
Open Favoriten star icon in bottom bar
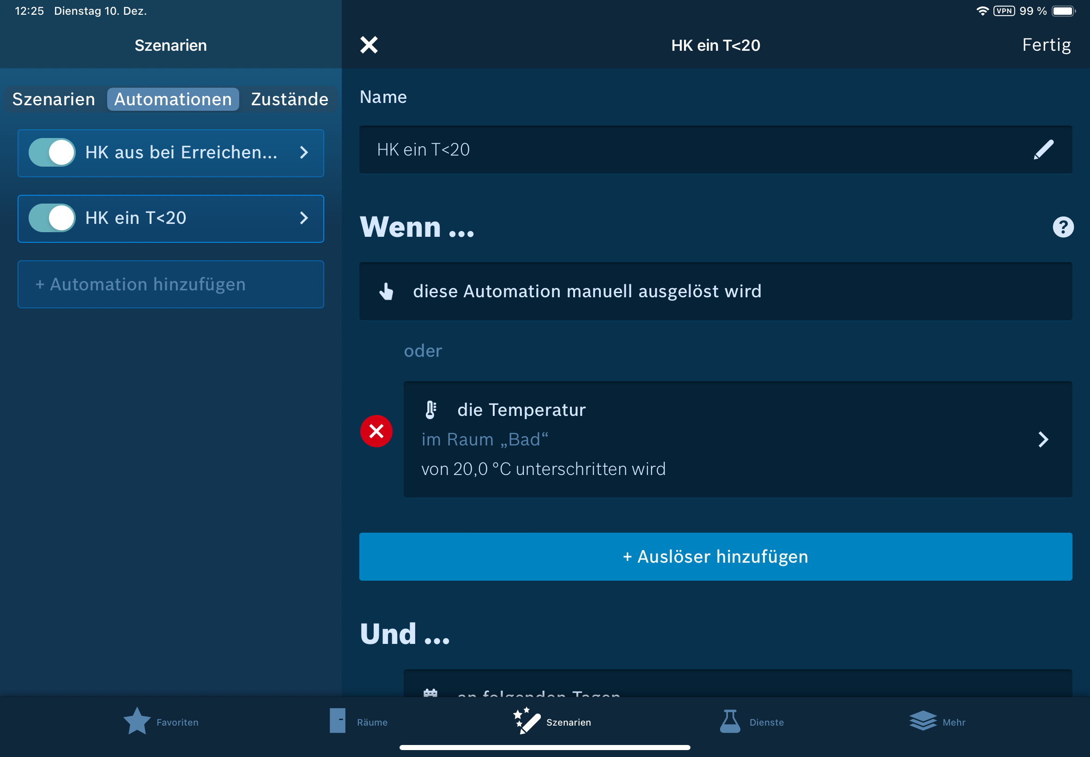[x=137, y=721]
